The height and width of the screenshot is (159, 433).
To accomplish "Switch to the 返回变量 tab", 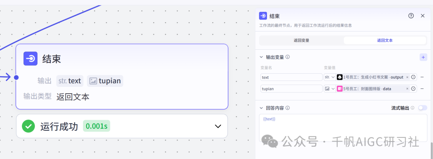I will click(301, 40).
